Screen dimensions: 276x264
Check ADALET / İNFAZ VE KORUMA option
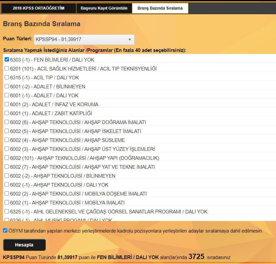click(x=7, y=104)
